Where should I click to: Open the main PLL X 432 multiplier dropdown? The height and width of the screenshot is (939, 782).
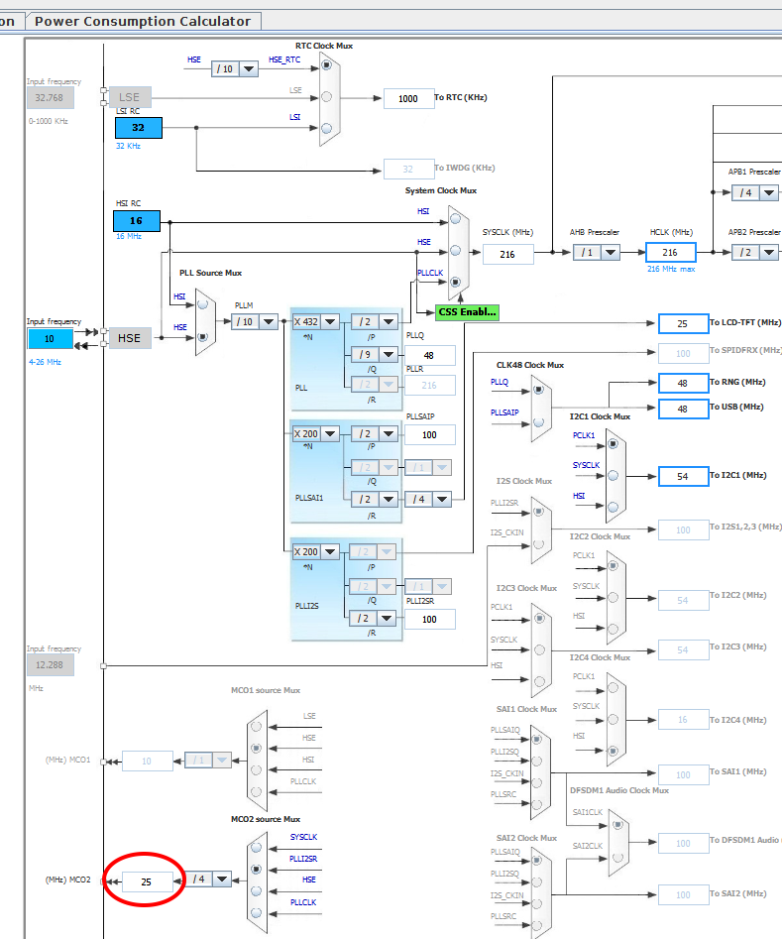point(330,322)
